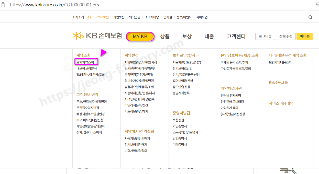Open the 상품 menu

(165, 37)
